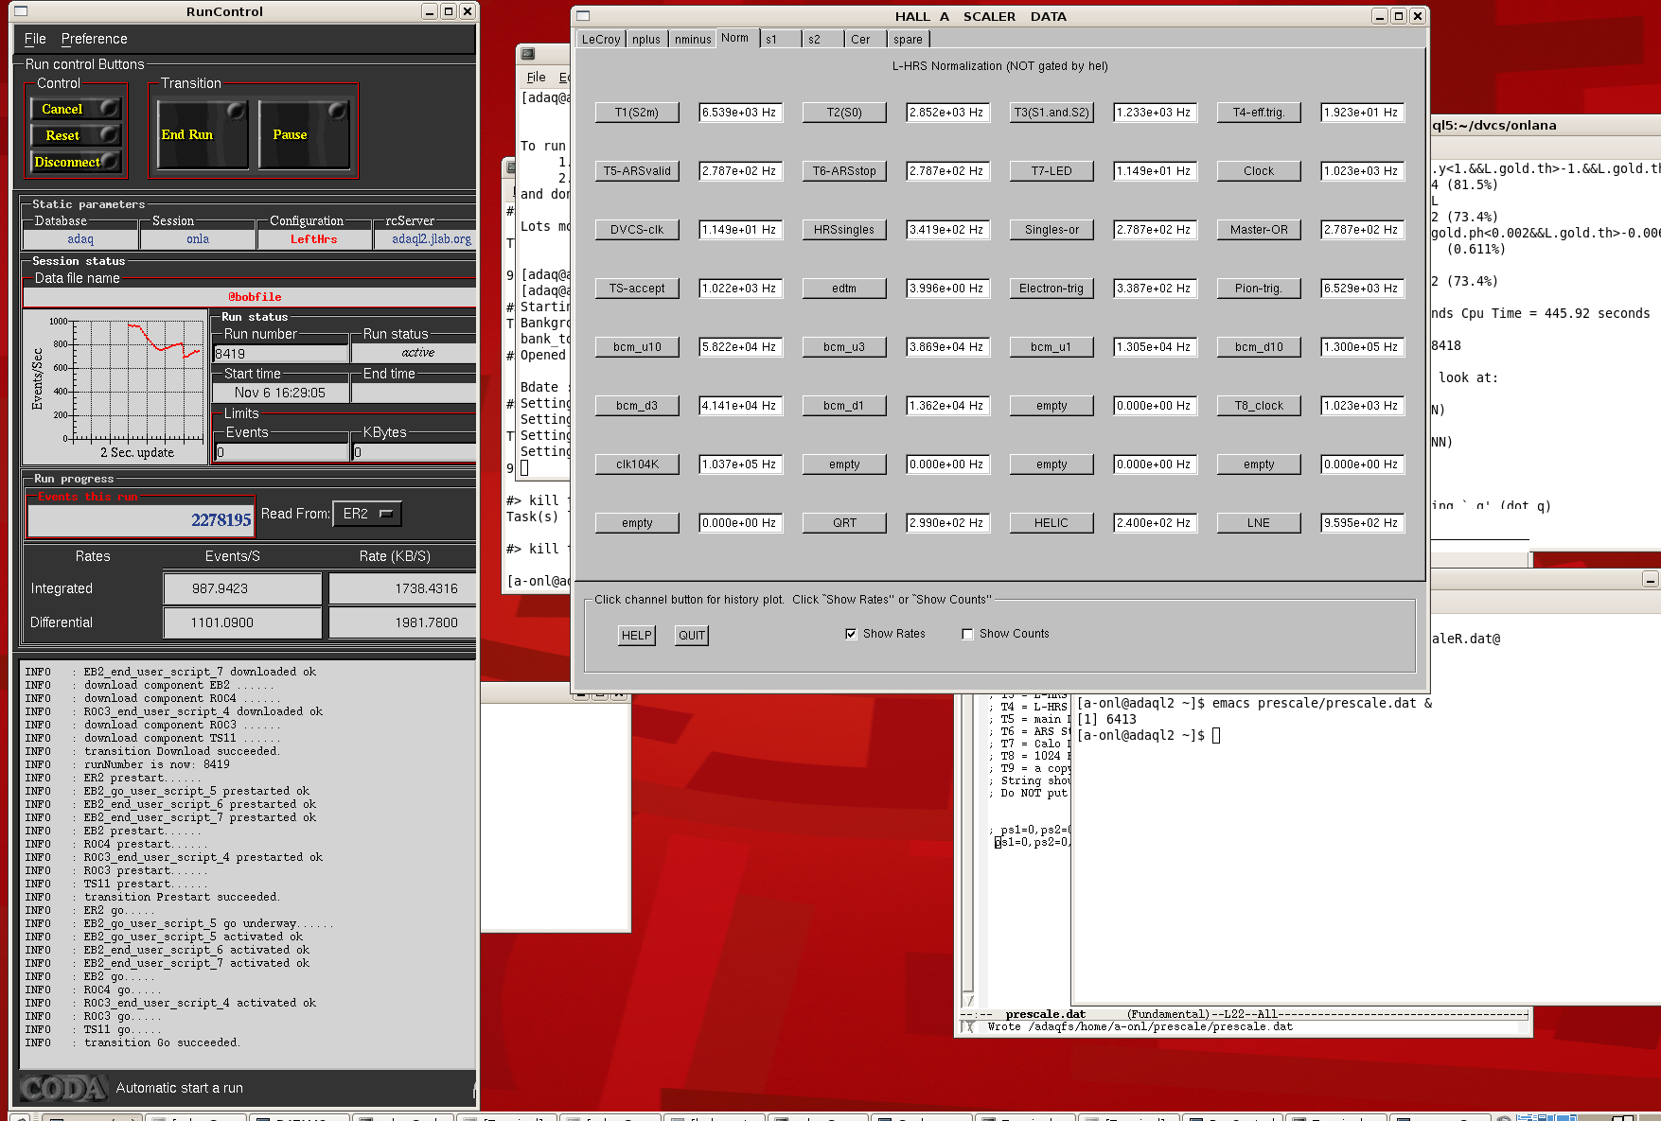Screen dimensions: 1661x1121
Task: Open the Read From ER2 dropdown
Action: [x=367, y=514]
